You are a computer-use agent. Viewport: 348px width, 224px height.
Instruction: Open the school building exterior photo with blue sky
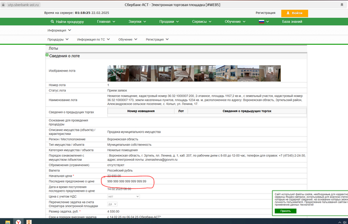226,73
